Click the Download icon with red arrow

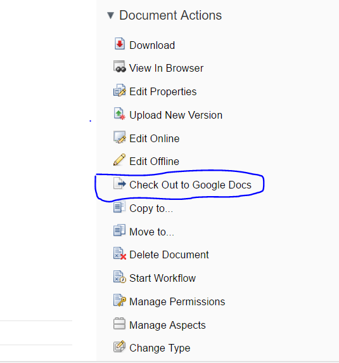[x=120, y=44]
